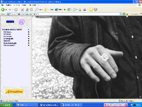The image size is (142, 107).
Task: Open the File menu
Action: [2, 5]
